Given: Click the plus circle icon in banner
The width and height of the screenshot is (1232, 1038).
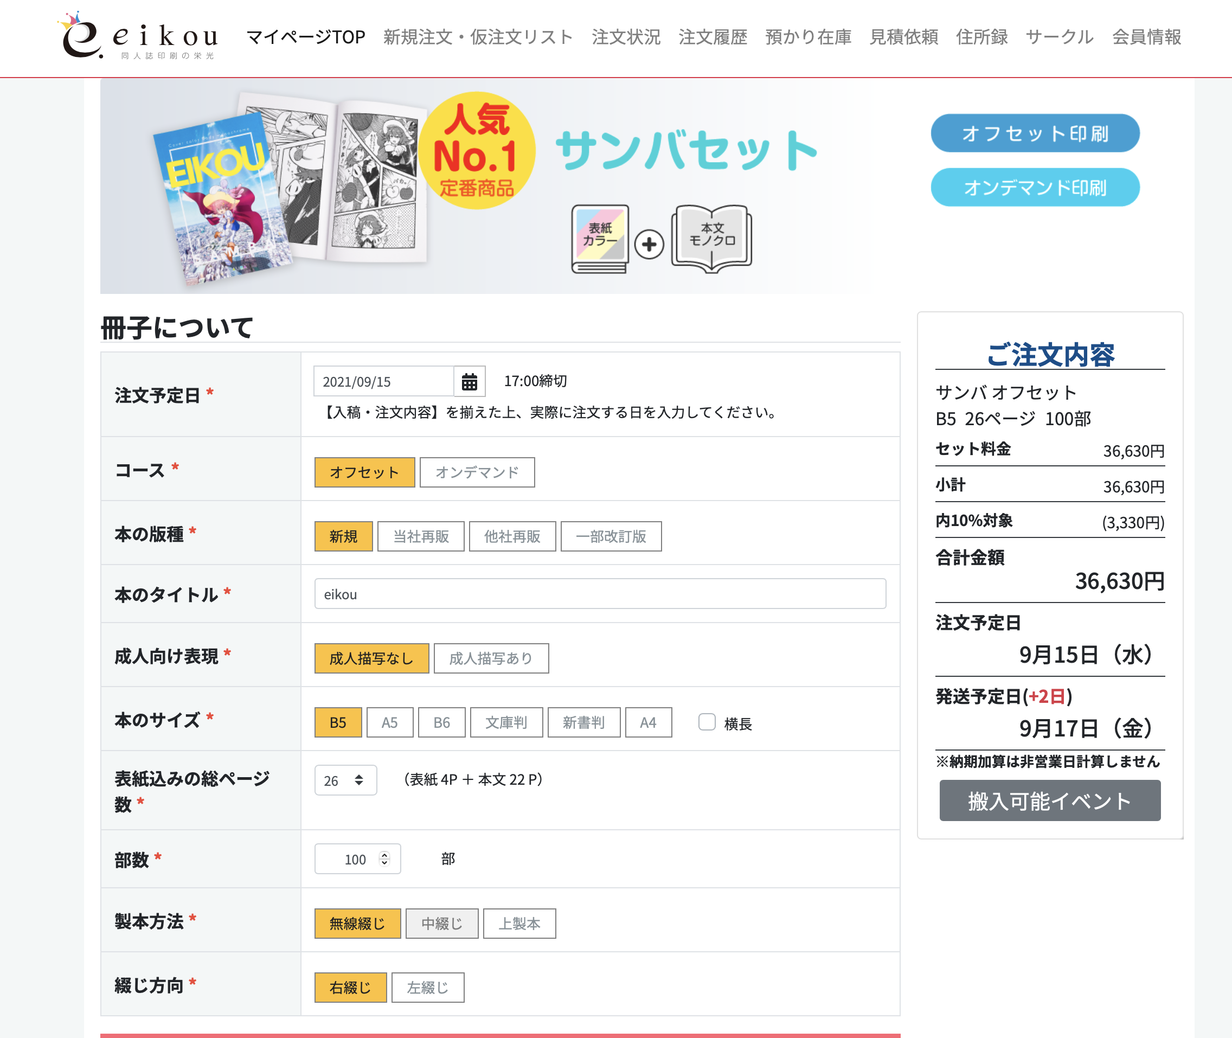Looking at the screenshot, I should pos(649,244).
